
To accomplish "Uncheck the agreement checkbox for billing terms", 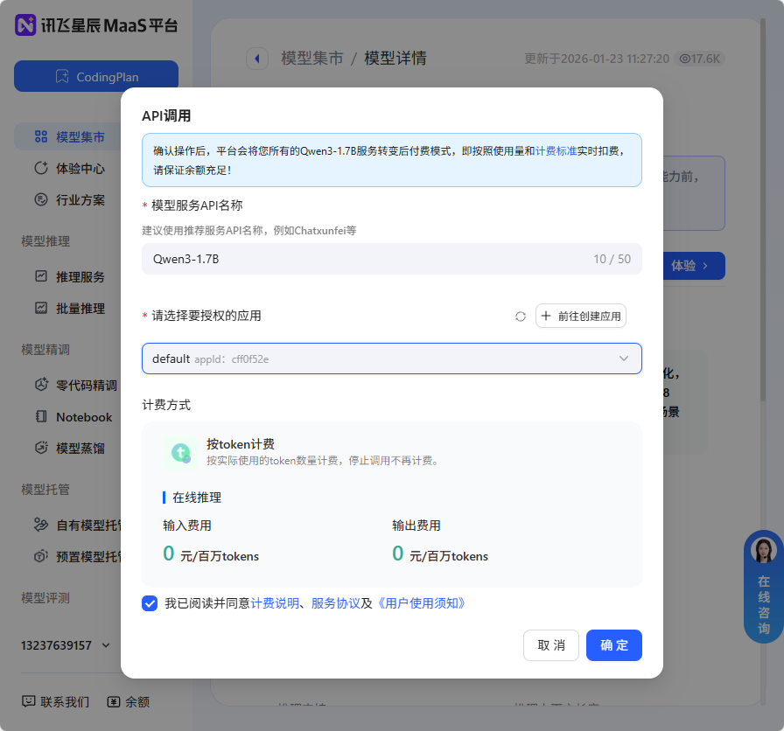I will pyautogui.click(x=150, y=603).
